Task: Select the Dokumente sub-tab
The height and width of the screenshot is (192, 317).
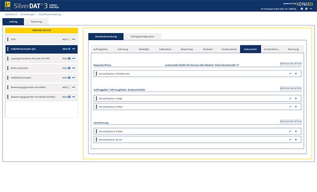Action: (x=251, y=49)
